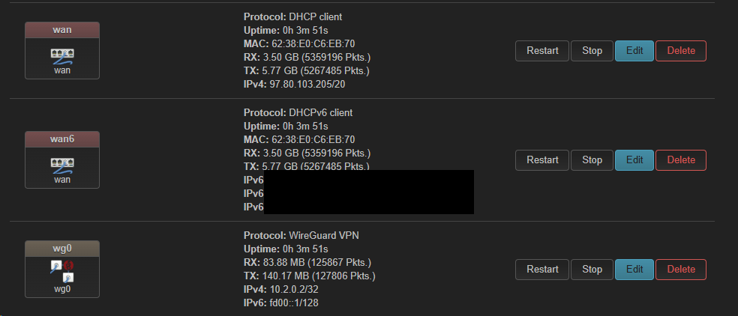Delete the wan6 interface
This screenshot has height=316, width=738.
(x=681, y=159)
